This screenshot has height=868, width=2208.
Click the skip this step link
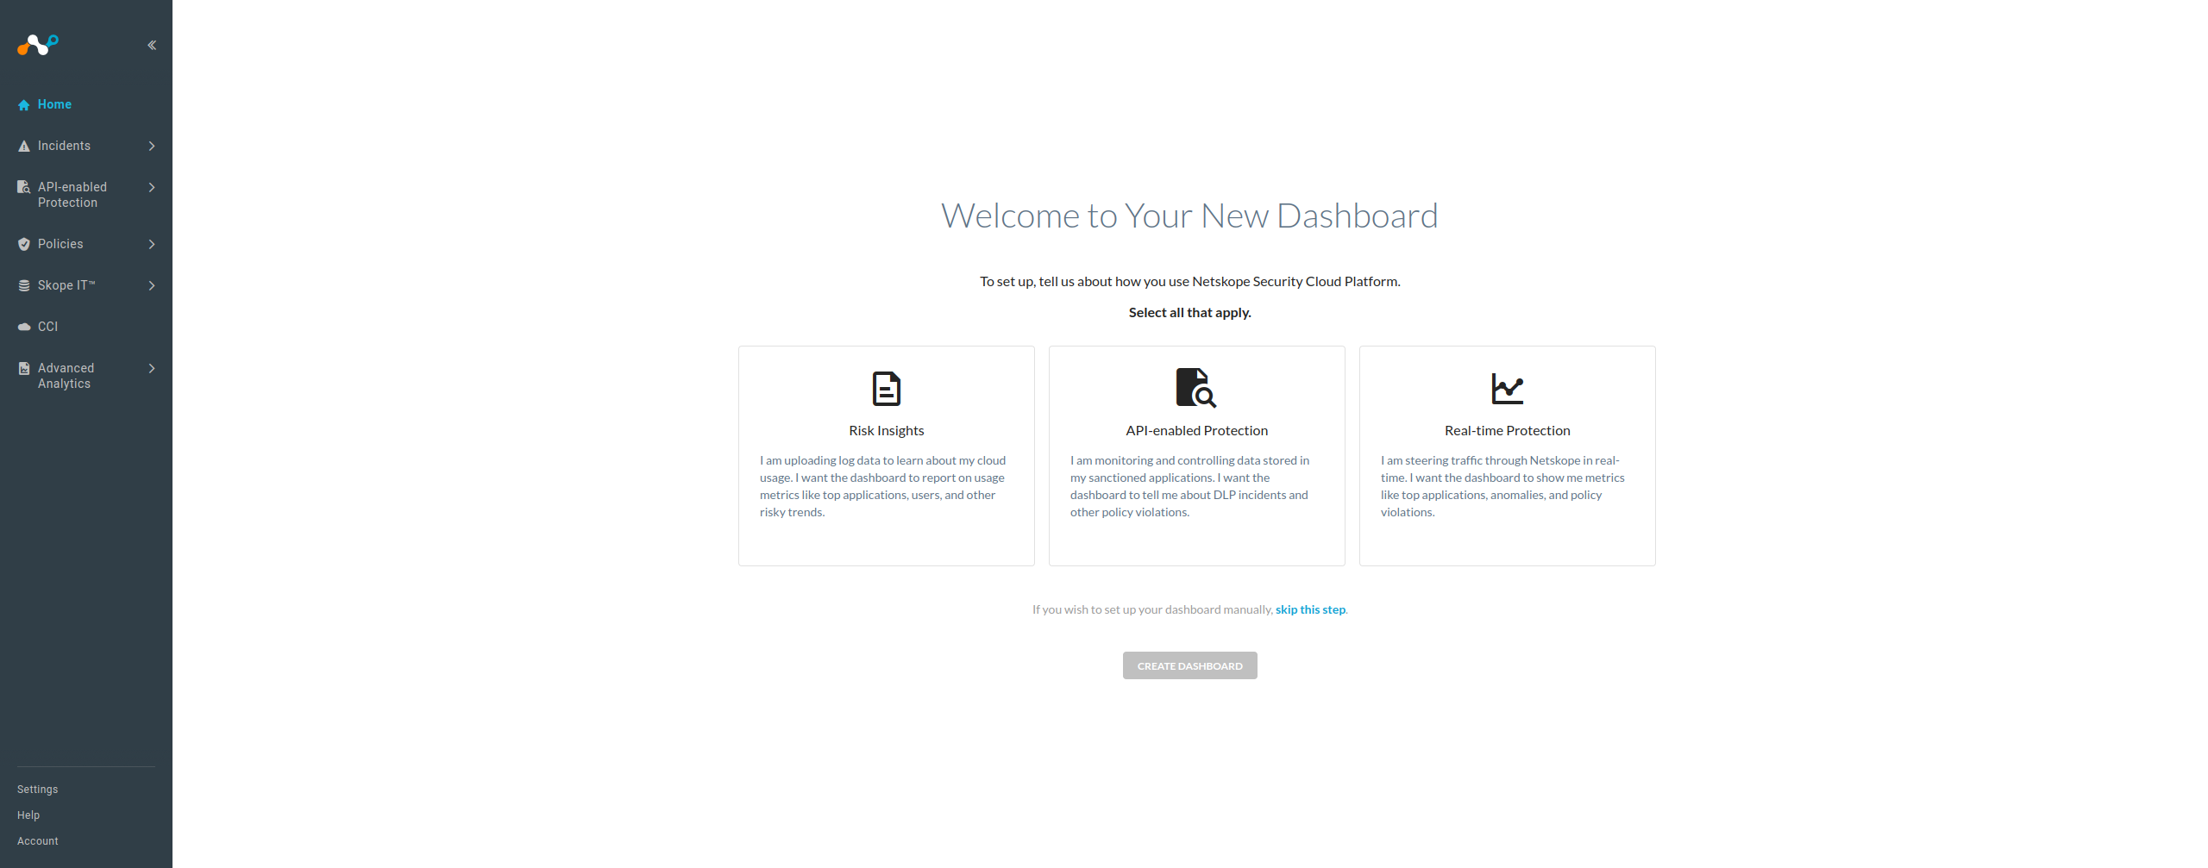[x=1309, y=609]
